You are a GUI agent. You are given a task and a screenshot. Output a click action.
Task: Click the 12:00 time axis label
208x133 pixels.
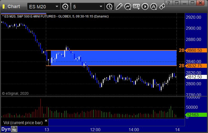[x=95, y=130]
